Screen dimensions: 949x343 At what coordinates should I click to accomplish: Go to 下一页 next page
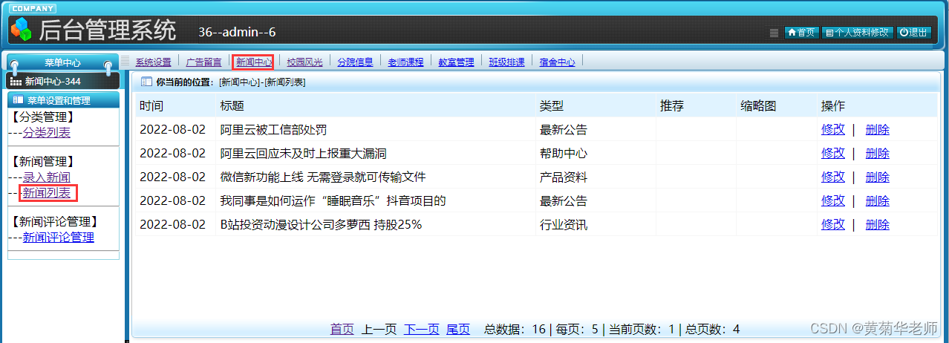pyautogui.click(x=421, y=329)
